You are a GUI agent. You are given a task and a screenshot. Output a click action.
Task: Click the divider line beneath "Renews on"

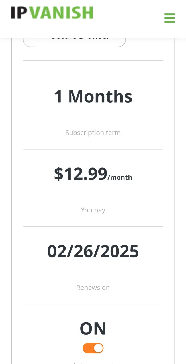(x=93, y=304)
